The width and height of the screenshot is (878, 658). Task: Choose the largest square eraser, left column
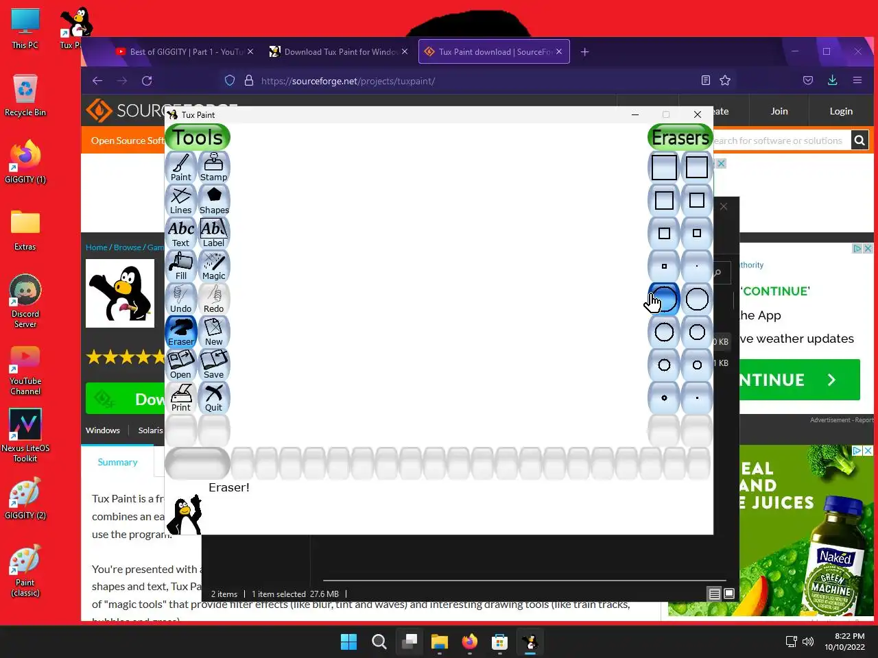coord(664,167)
